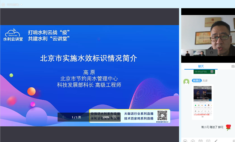
Task: Switch to the 提问 tab
Action: click(x=233, y=66)
